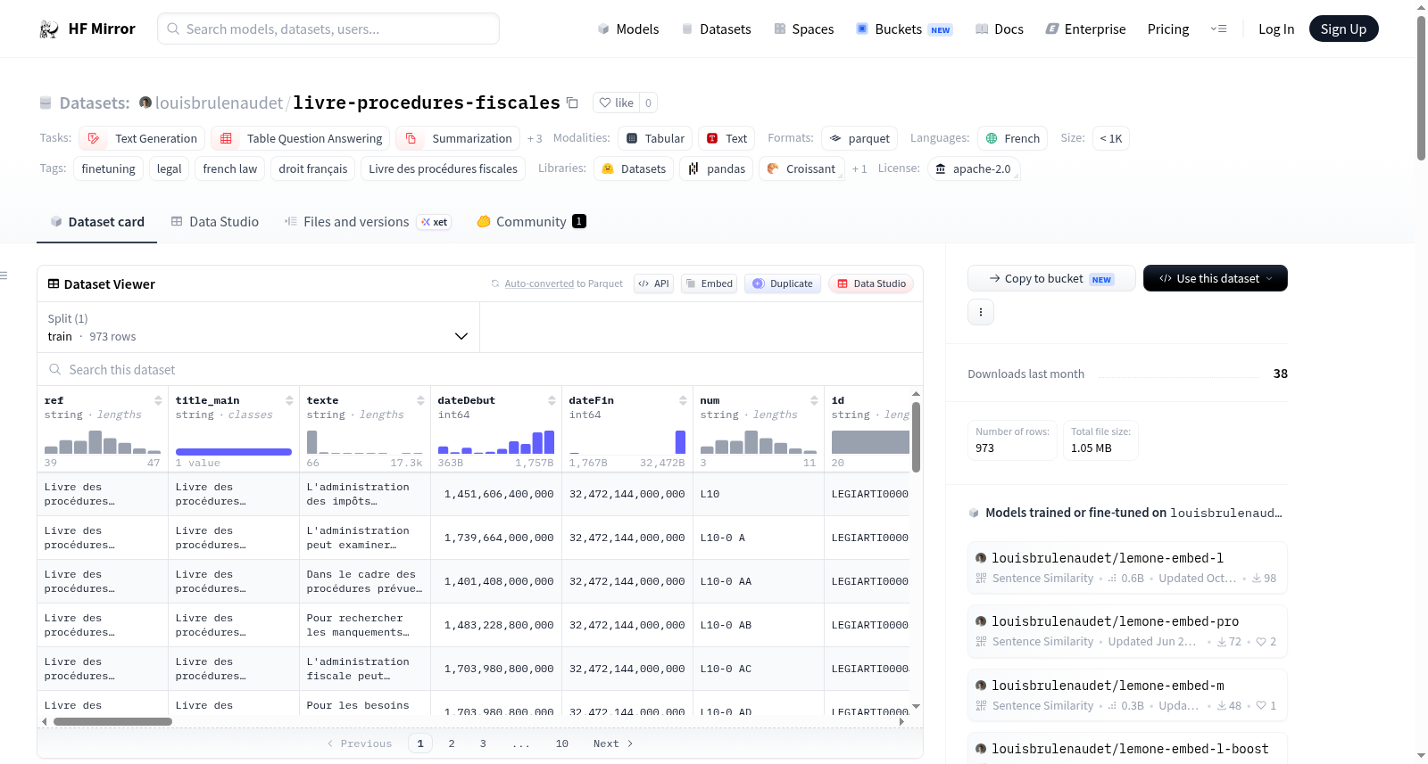The width and height of the screenshot is (1428, 764).
Task: Open the louisbrulenaudet author link
Action: pyautogui.click(x=219, y=103)
